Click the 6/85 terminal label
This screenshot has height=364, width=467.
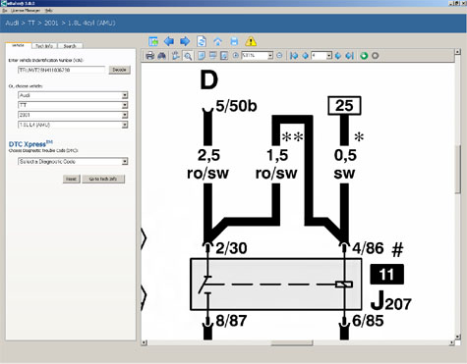tap(368, 321)
